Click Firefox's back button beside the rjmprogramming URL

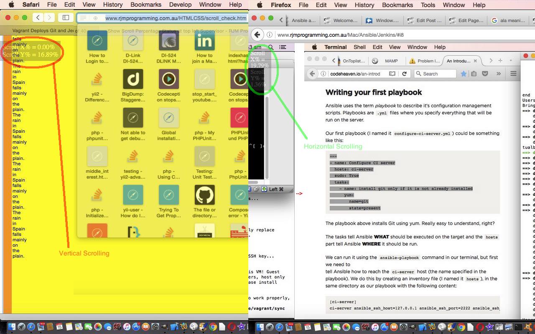(257, 35)
